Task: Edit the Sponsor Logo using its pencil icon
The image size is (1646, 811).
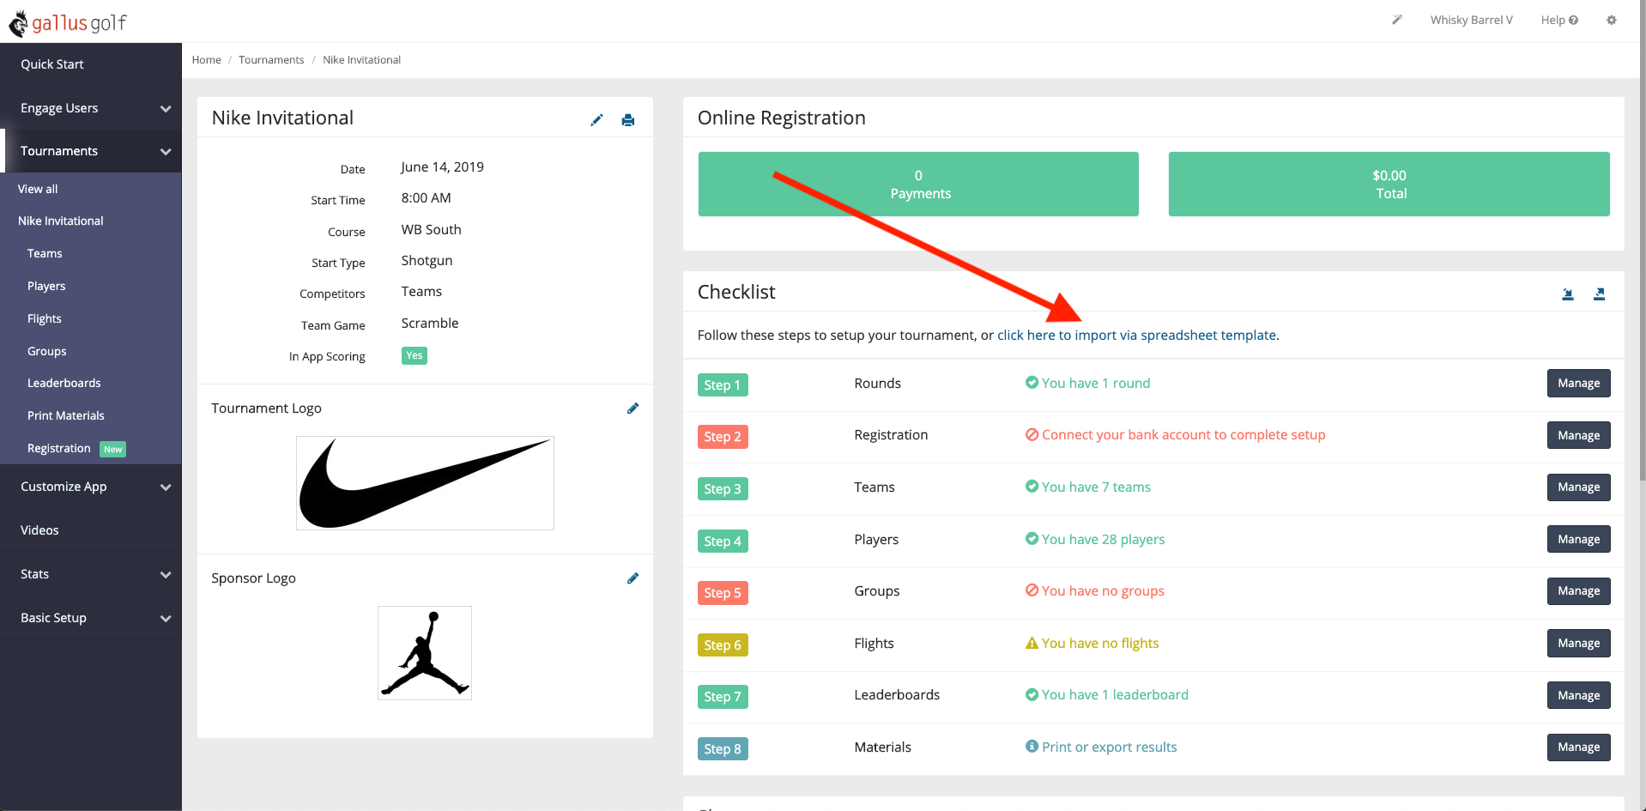Action: (x=632, y=578)
